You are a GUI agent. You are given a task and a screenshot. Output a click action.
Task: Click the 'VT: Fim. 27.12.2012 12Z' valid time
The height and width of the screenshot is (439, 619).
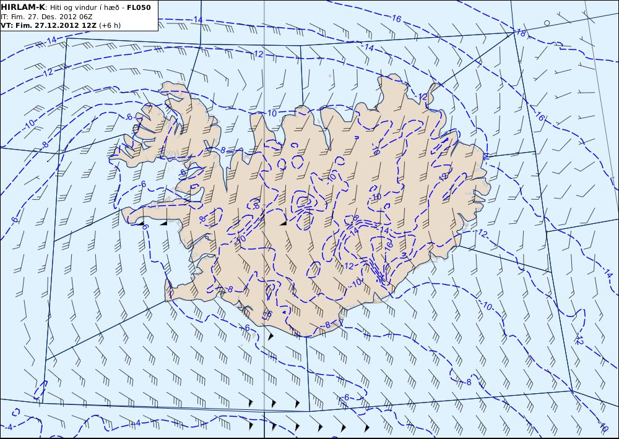[48, 25]
